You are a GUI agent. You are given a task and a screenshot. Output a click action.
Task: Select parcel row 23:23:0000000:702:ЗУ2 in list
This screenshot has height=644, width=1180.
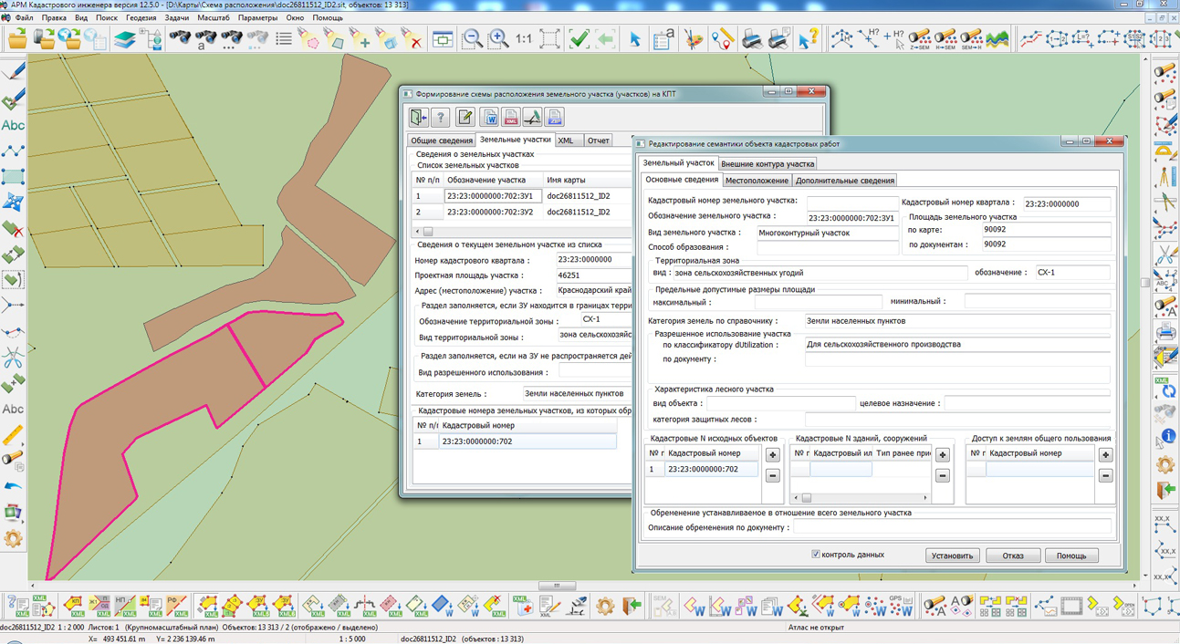488,212
